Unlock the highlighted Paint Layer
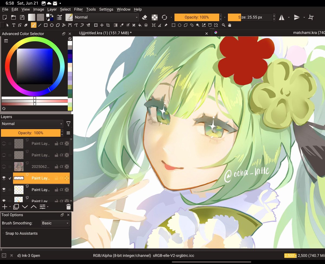 pyautogui.click(x=56, y=178)
